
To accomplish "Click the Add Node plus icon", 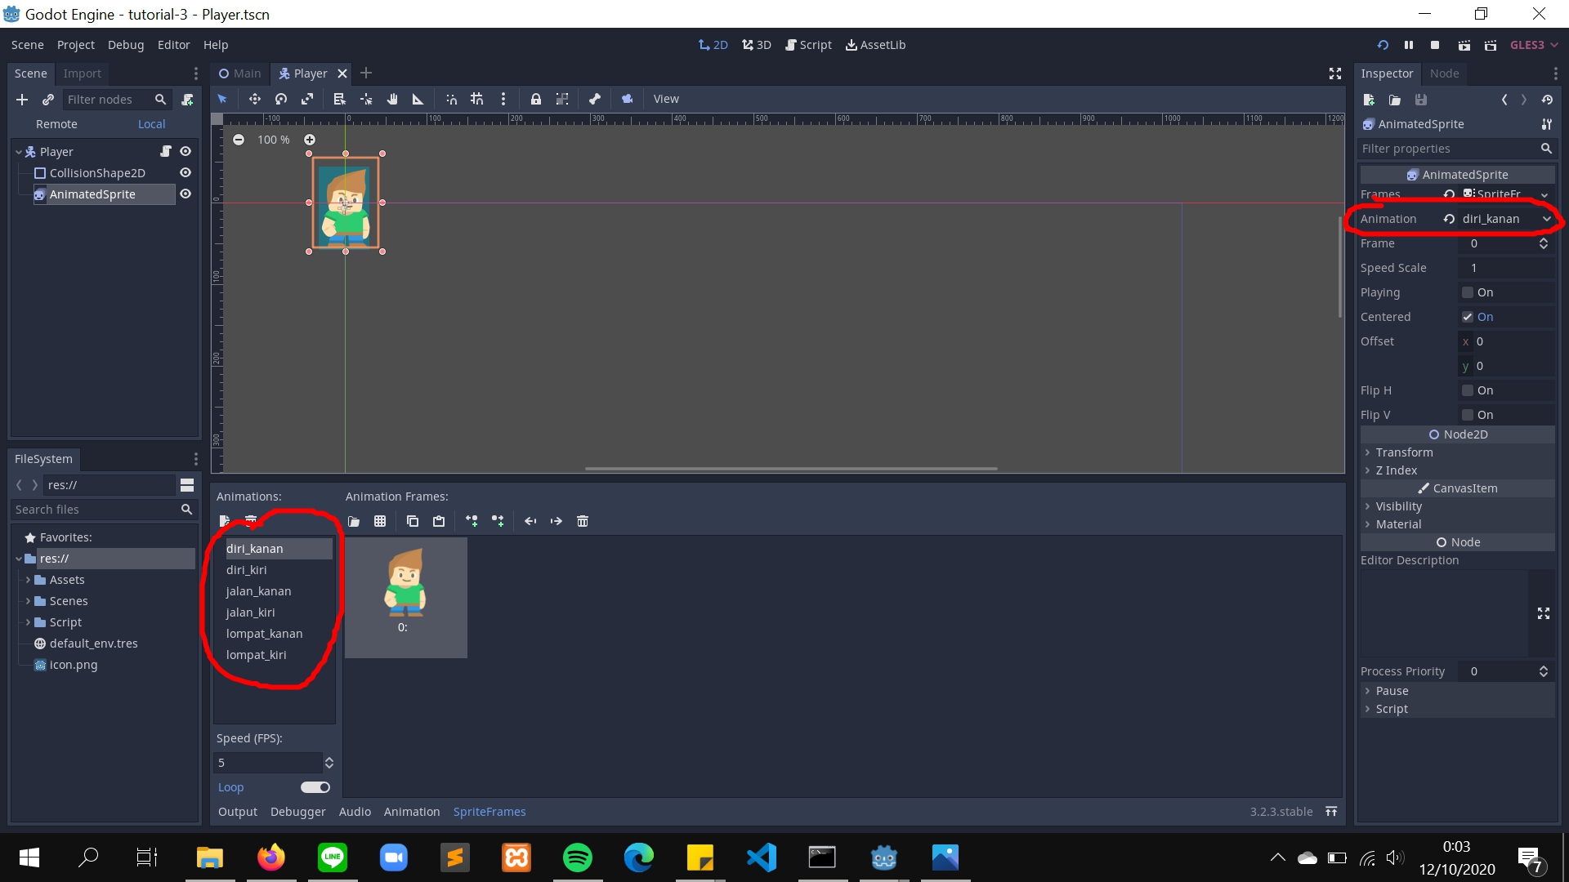I will tap(22, 100).
